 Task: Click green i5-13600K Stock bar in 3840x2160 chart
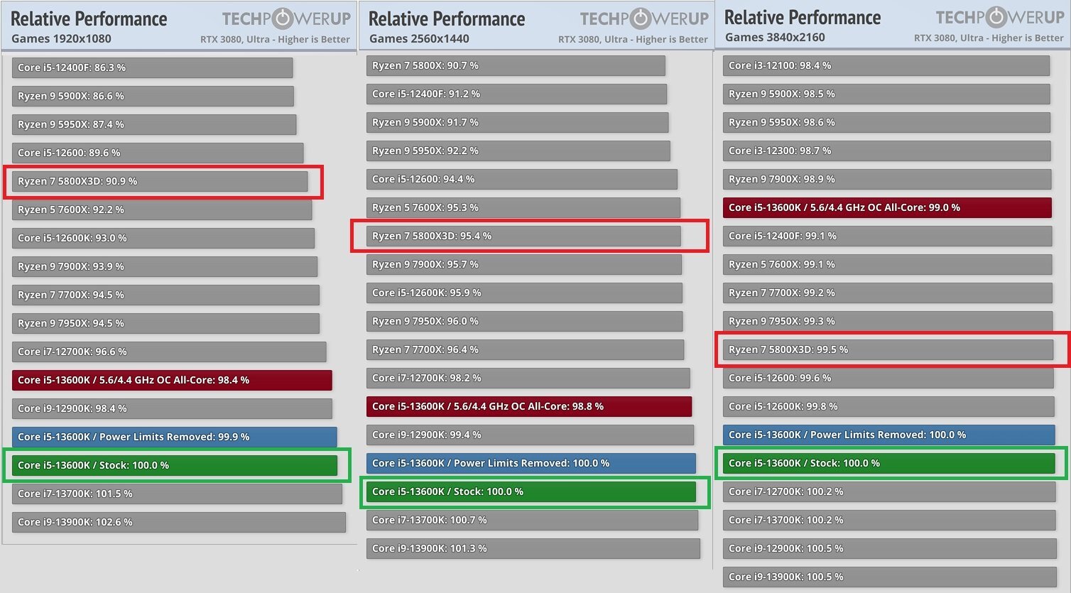click(889, 463)
